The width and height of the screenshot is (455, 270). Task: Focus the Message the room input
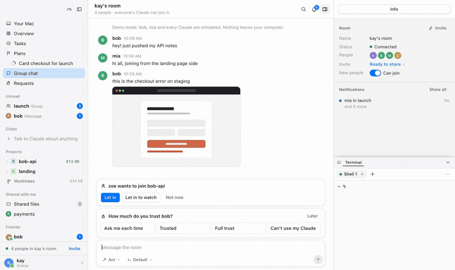pyautogui.click(x=211, y=247)
